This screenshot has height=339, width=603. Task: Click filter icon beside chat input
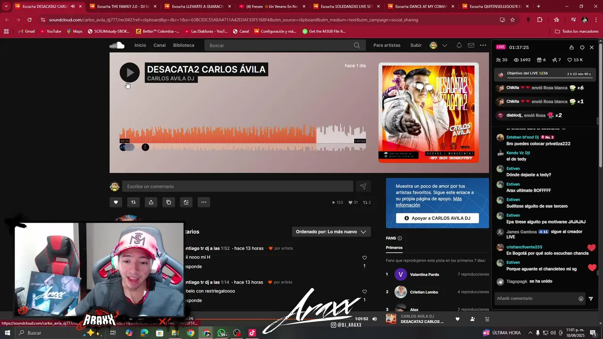click(x=591, y=299)
